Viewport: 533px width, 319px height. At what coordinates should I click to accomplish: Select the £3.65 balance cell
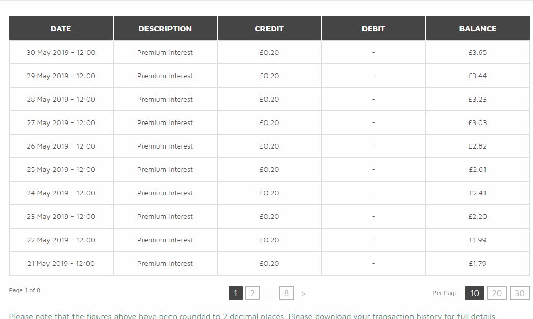click(x=477, y=53)
